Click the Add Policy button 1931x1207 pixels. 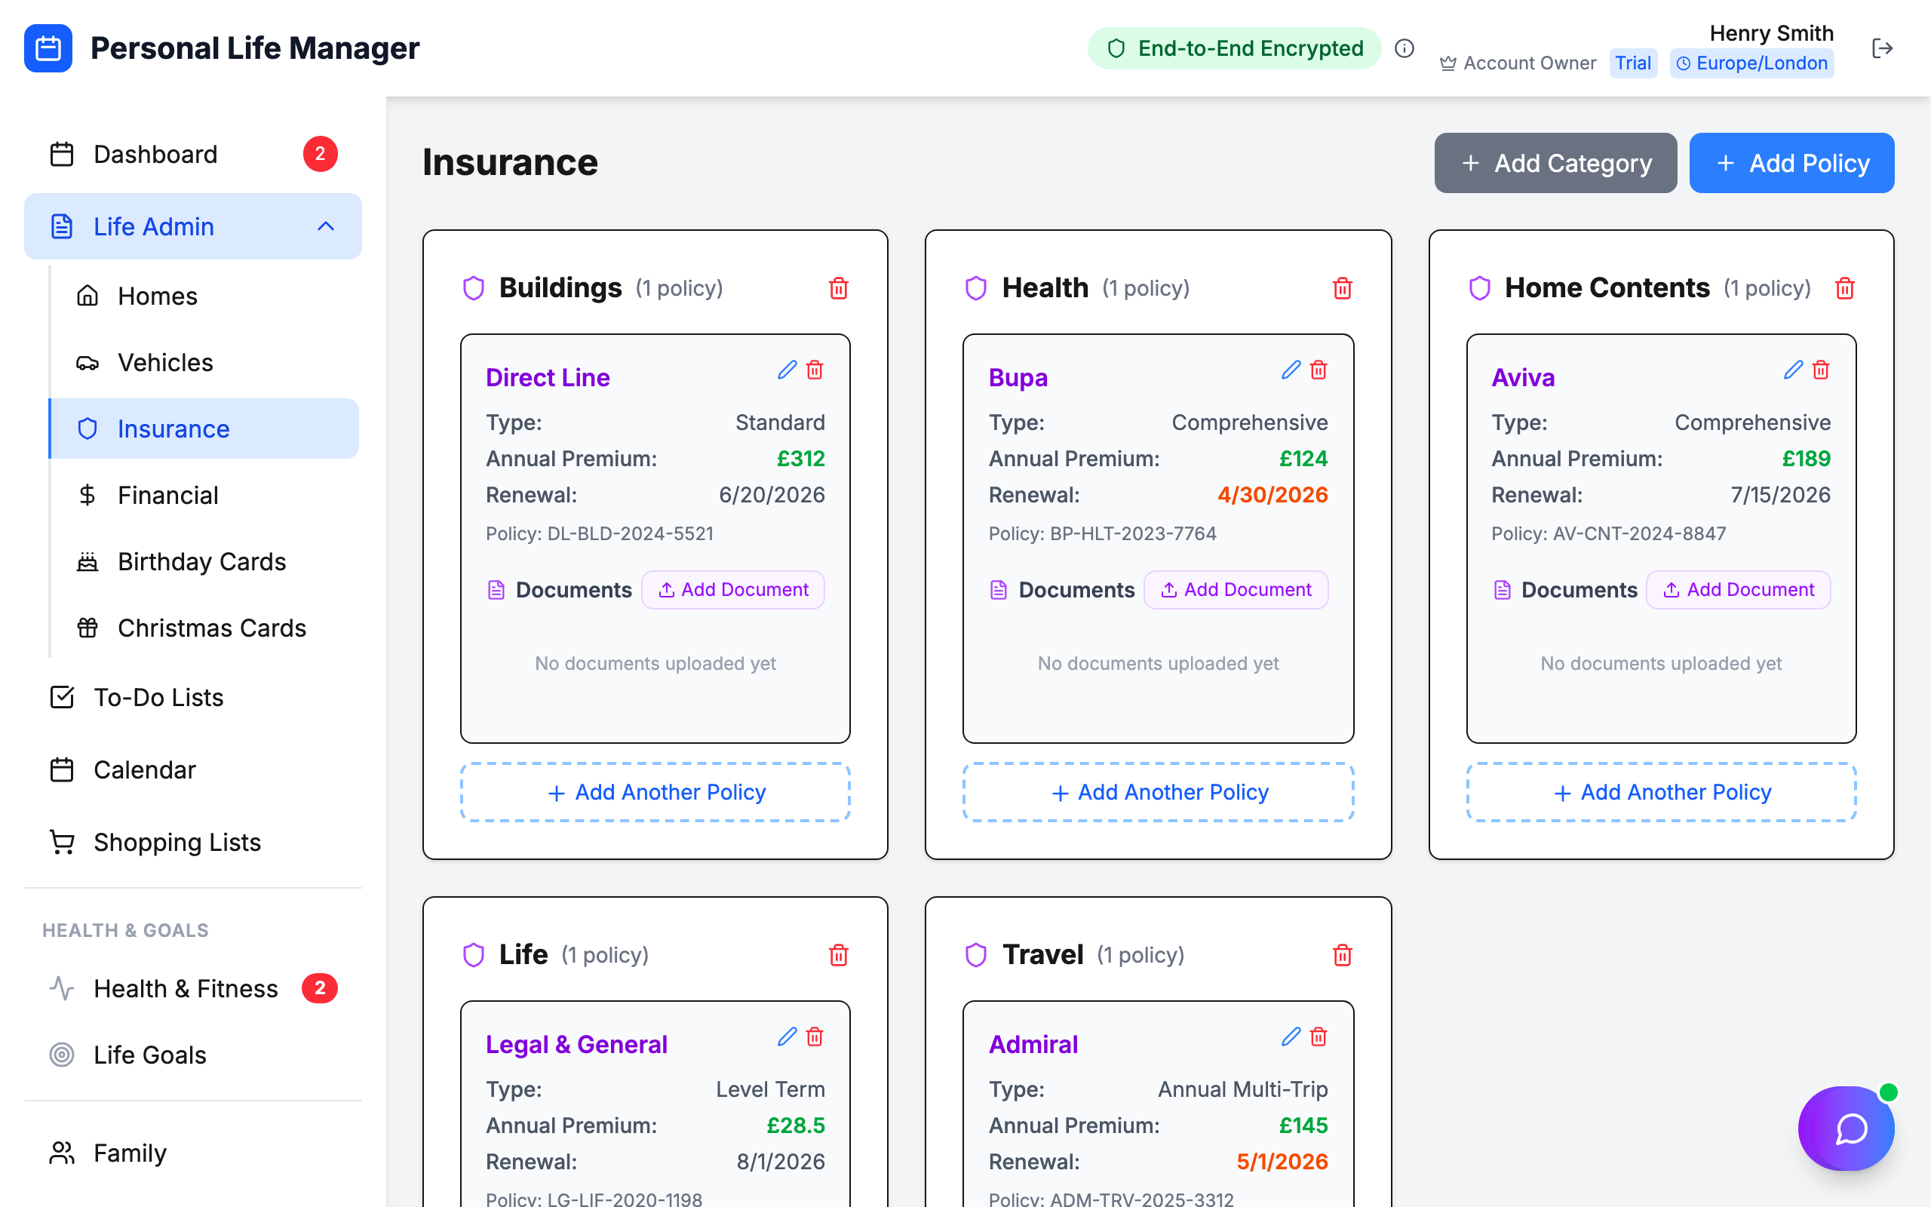(1791, 163)
